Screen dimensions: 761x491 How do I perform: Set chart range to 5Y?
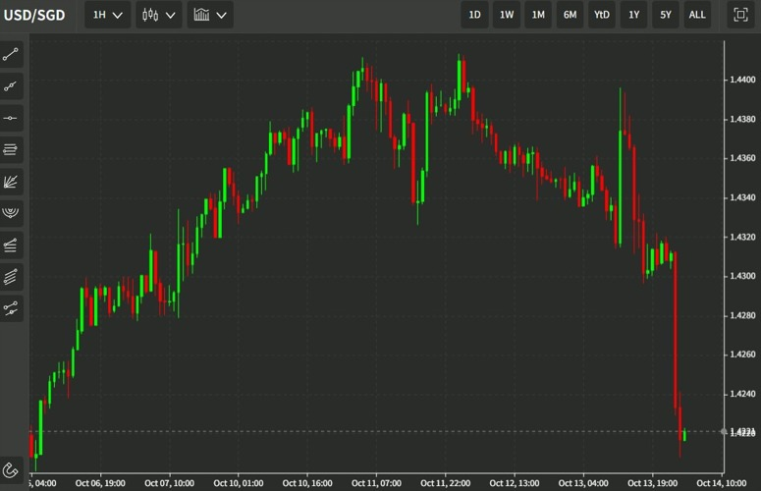(x=666, y=15)
